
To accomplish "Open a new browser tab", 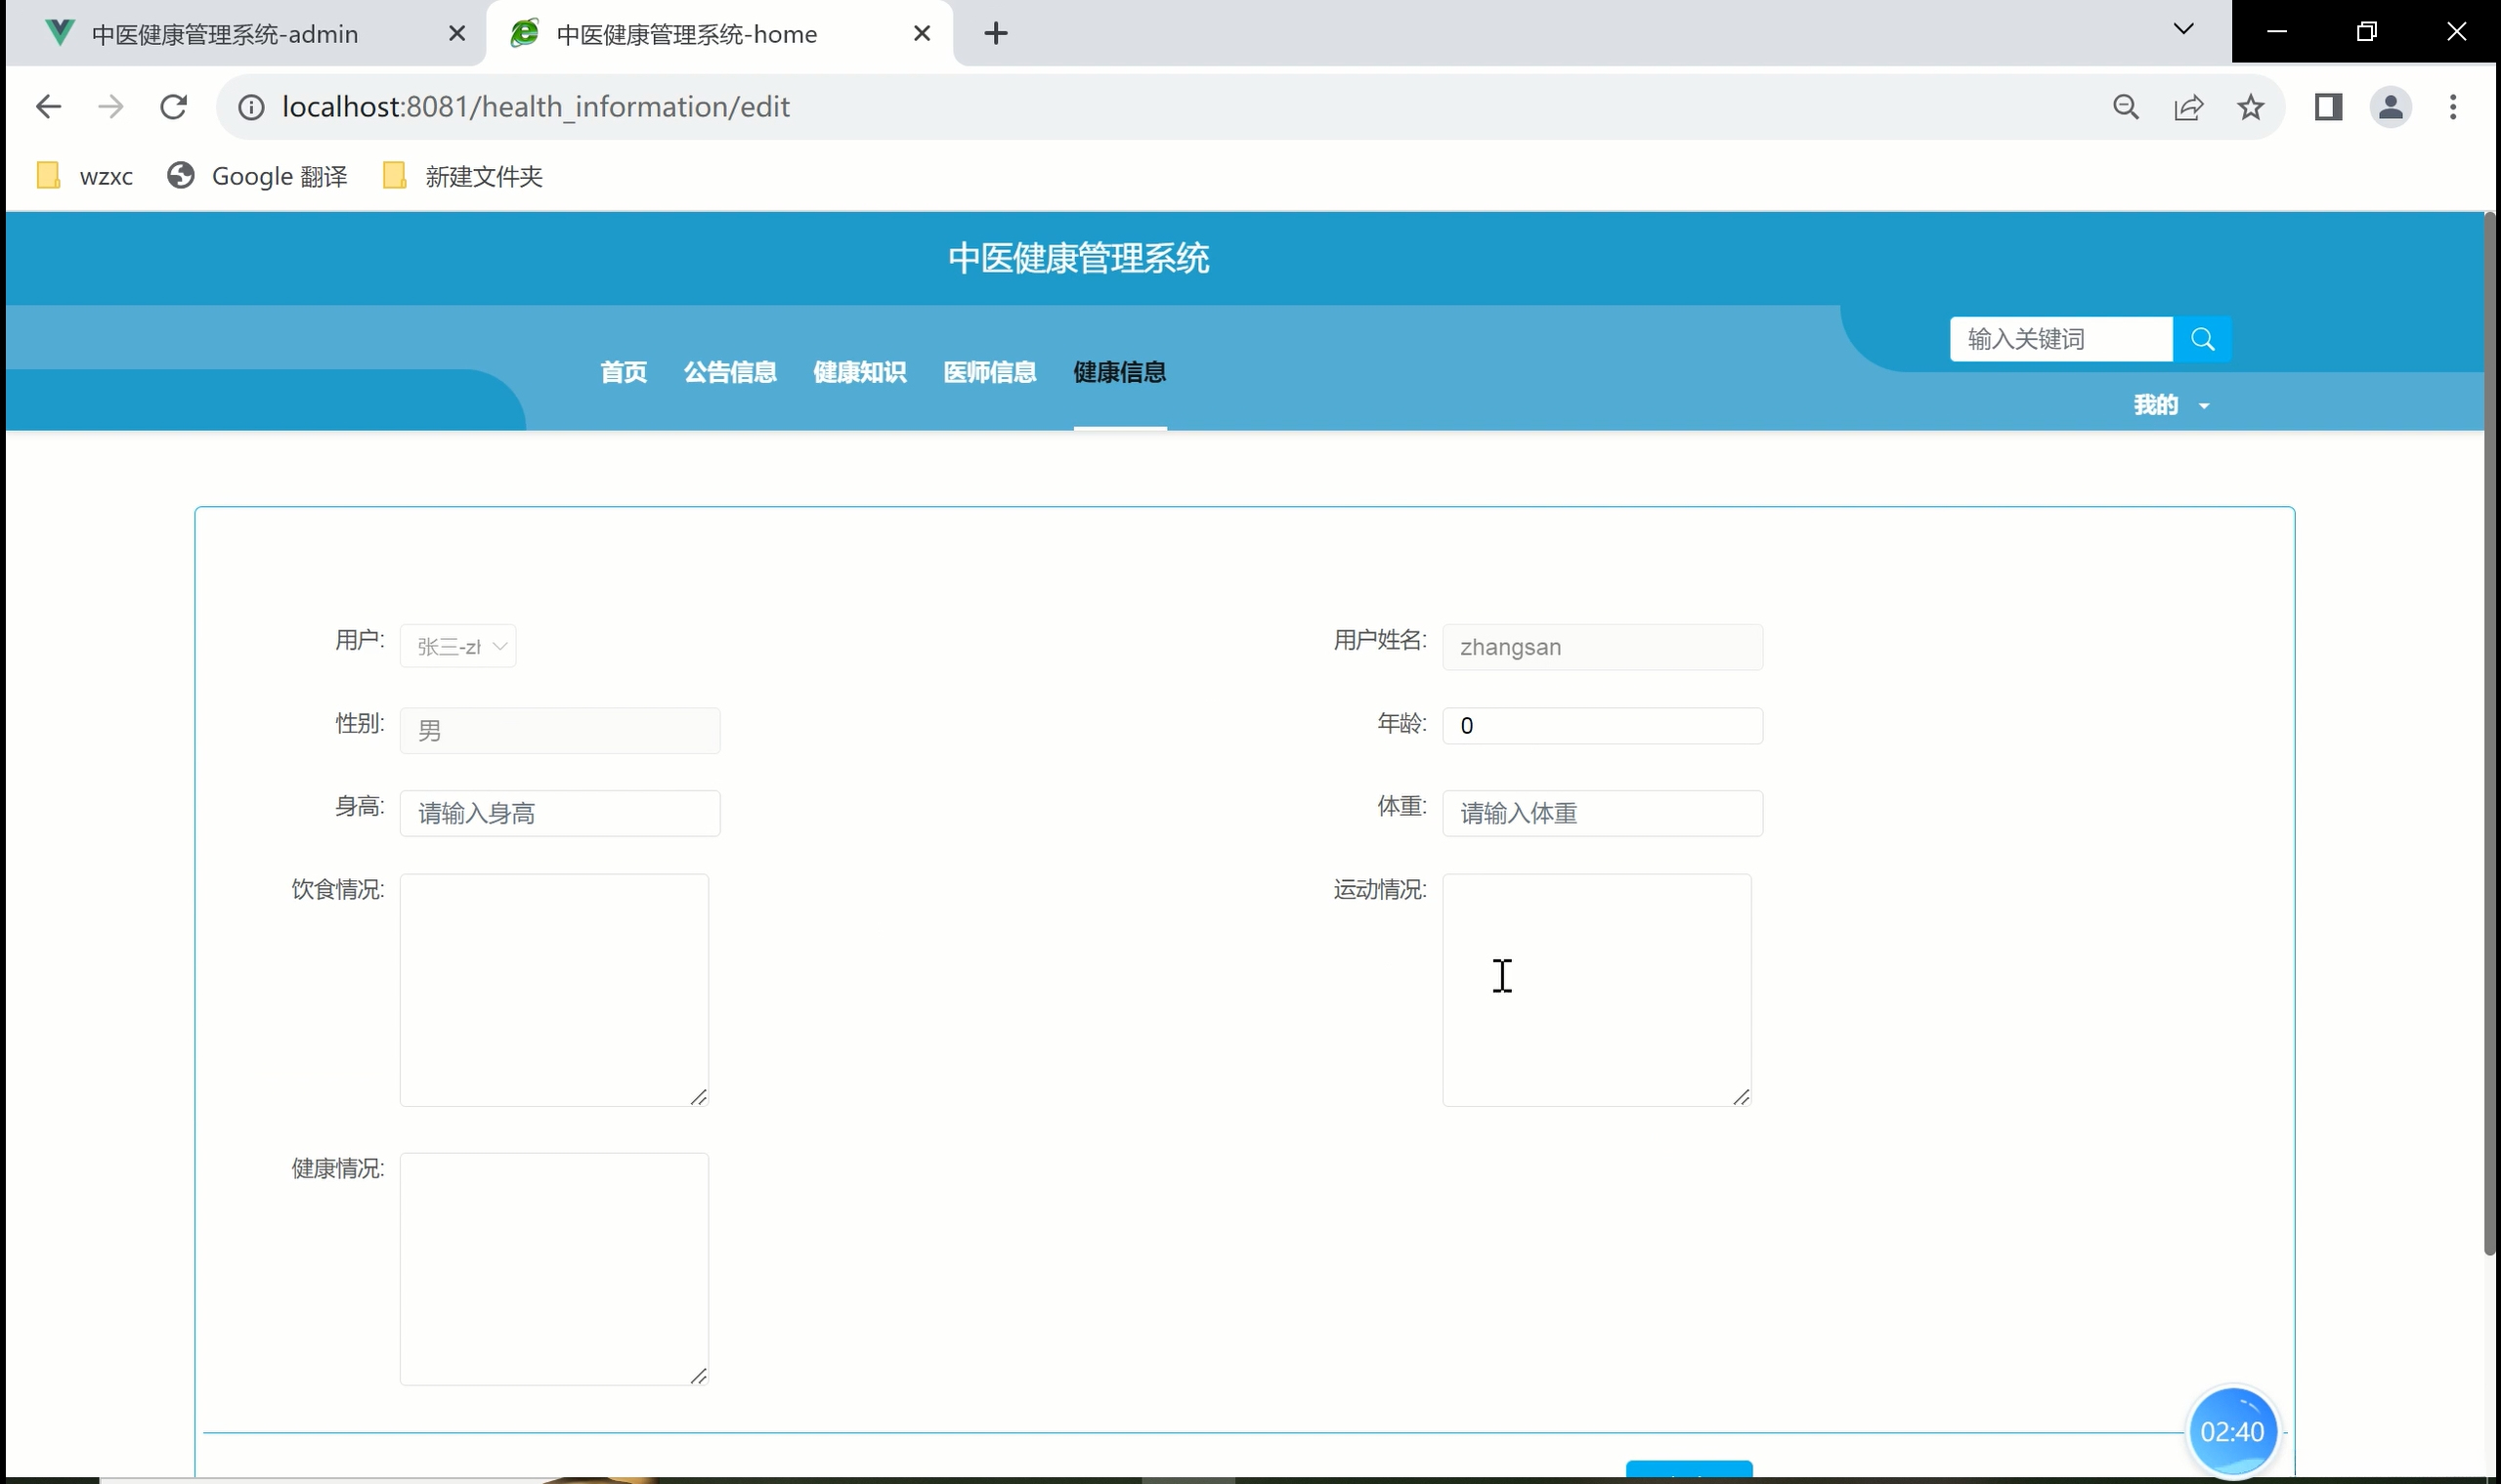I will click(x=995, y=34).
